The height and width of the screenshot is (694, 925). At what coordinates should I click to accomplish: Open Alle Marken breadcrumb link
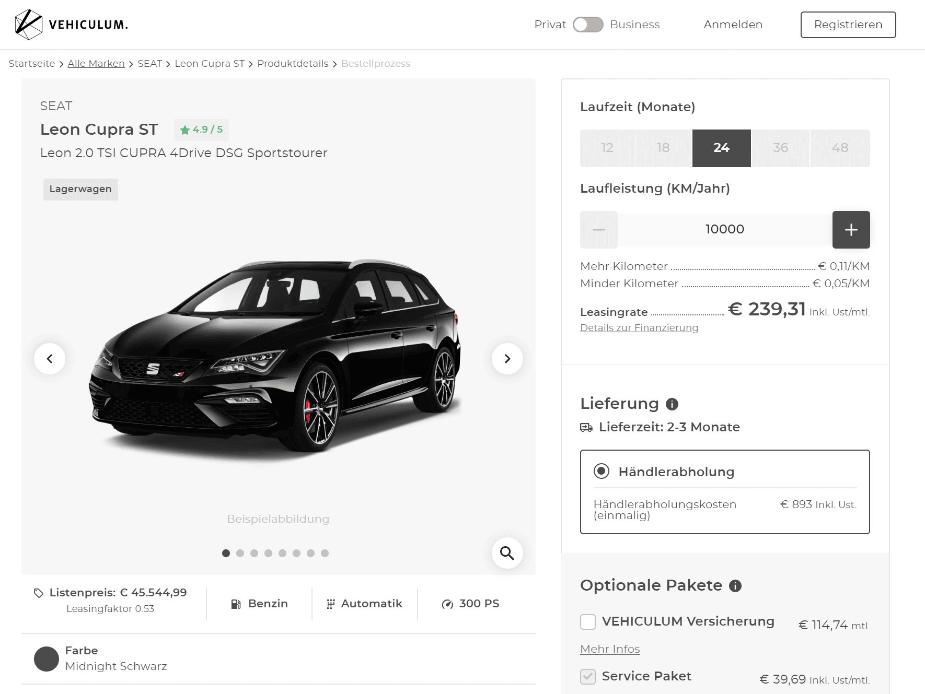[x=96, y=64]
